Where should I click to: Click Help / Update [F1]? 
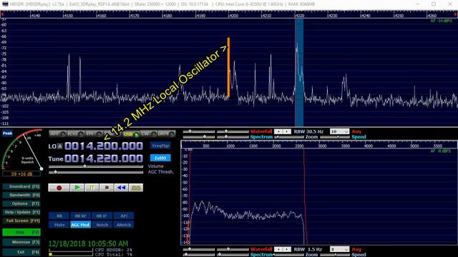(21, 212)
